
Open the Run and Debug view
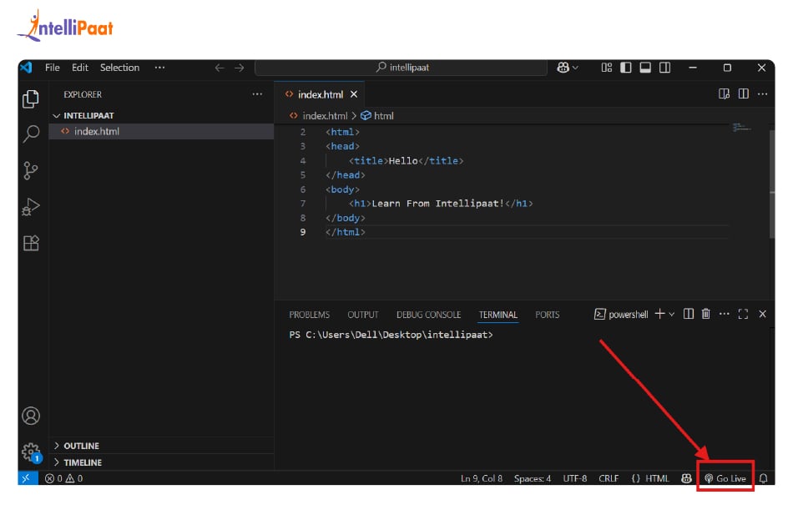31,207
